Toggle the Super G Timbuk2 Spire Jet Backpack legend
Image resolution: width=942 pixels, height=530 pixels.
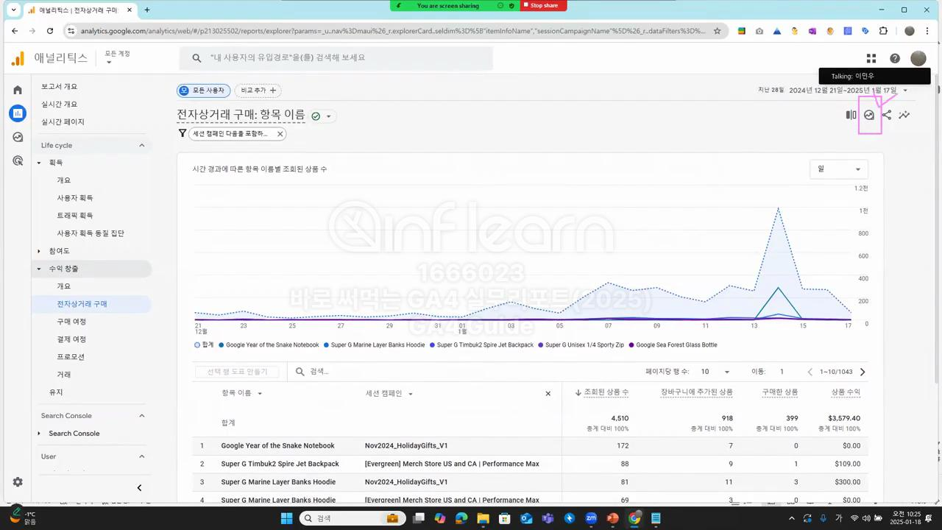click(x=481, y=344)
